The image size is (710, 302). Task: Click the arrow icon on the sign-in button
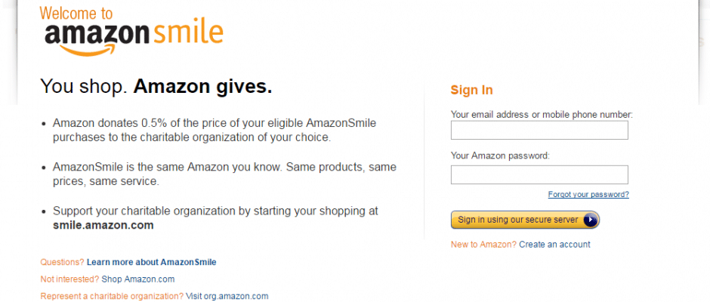click(590, 220)
